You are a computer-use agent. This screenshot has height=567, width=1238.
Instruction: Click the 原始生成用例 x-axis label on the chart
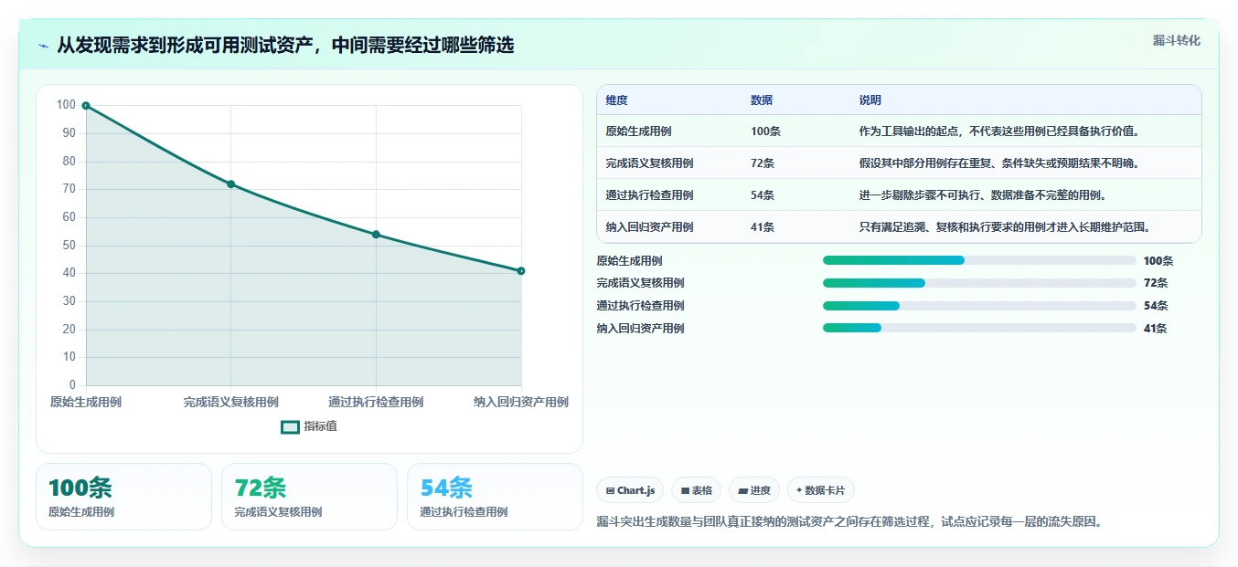click(86, 403)
